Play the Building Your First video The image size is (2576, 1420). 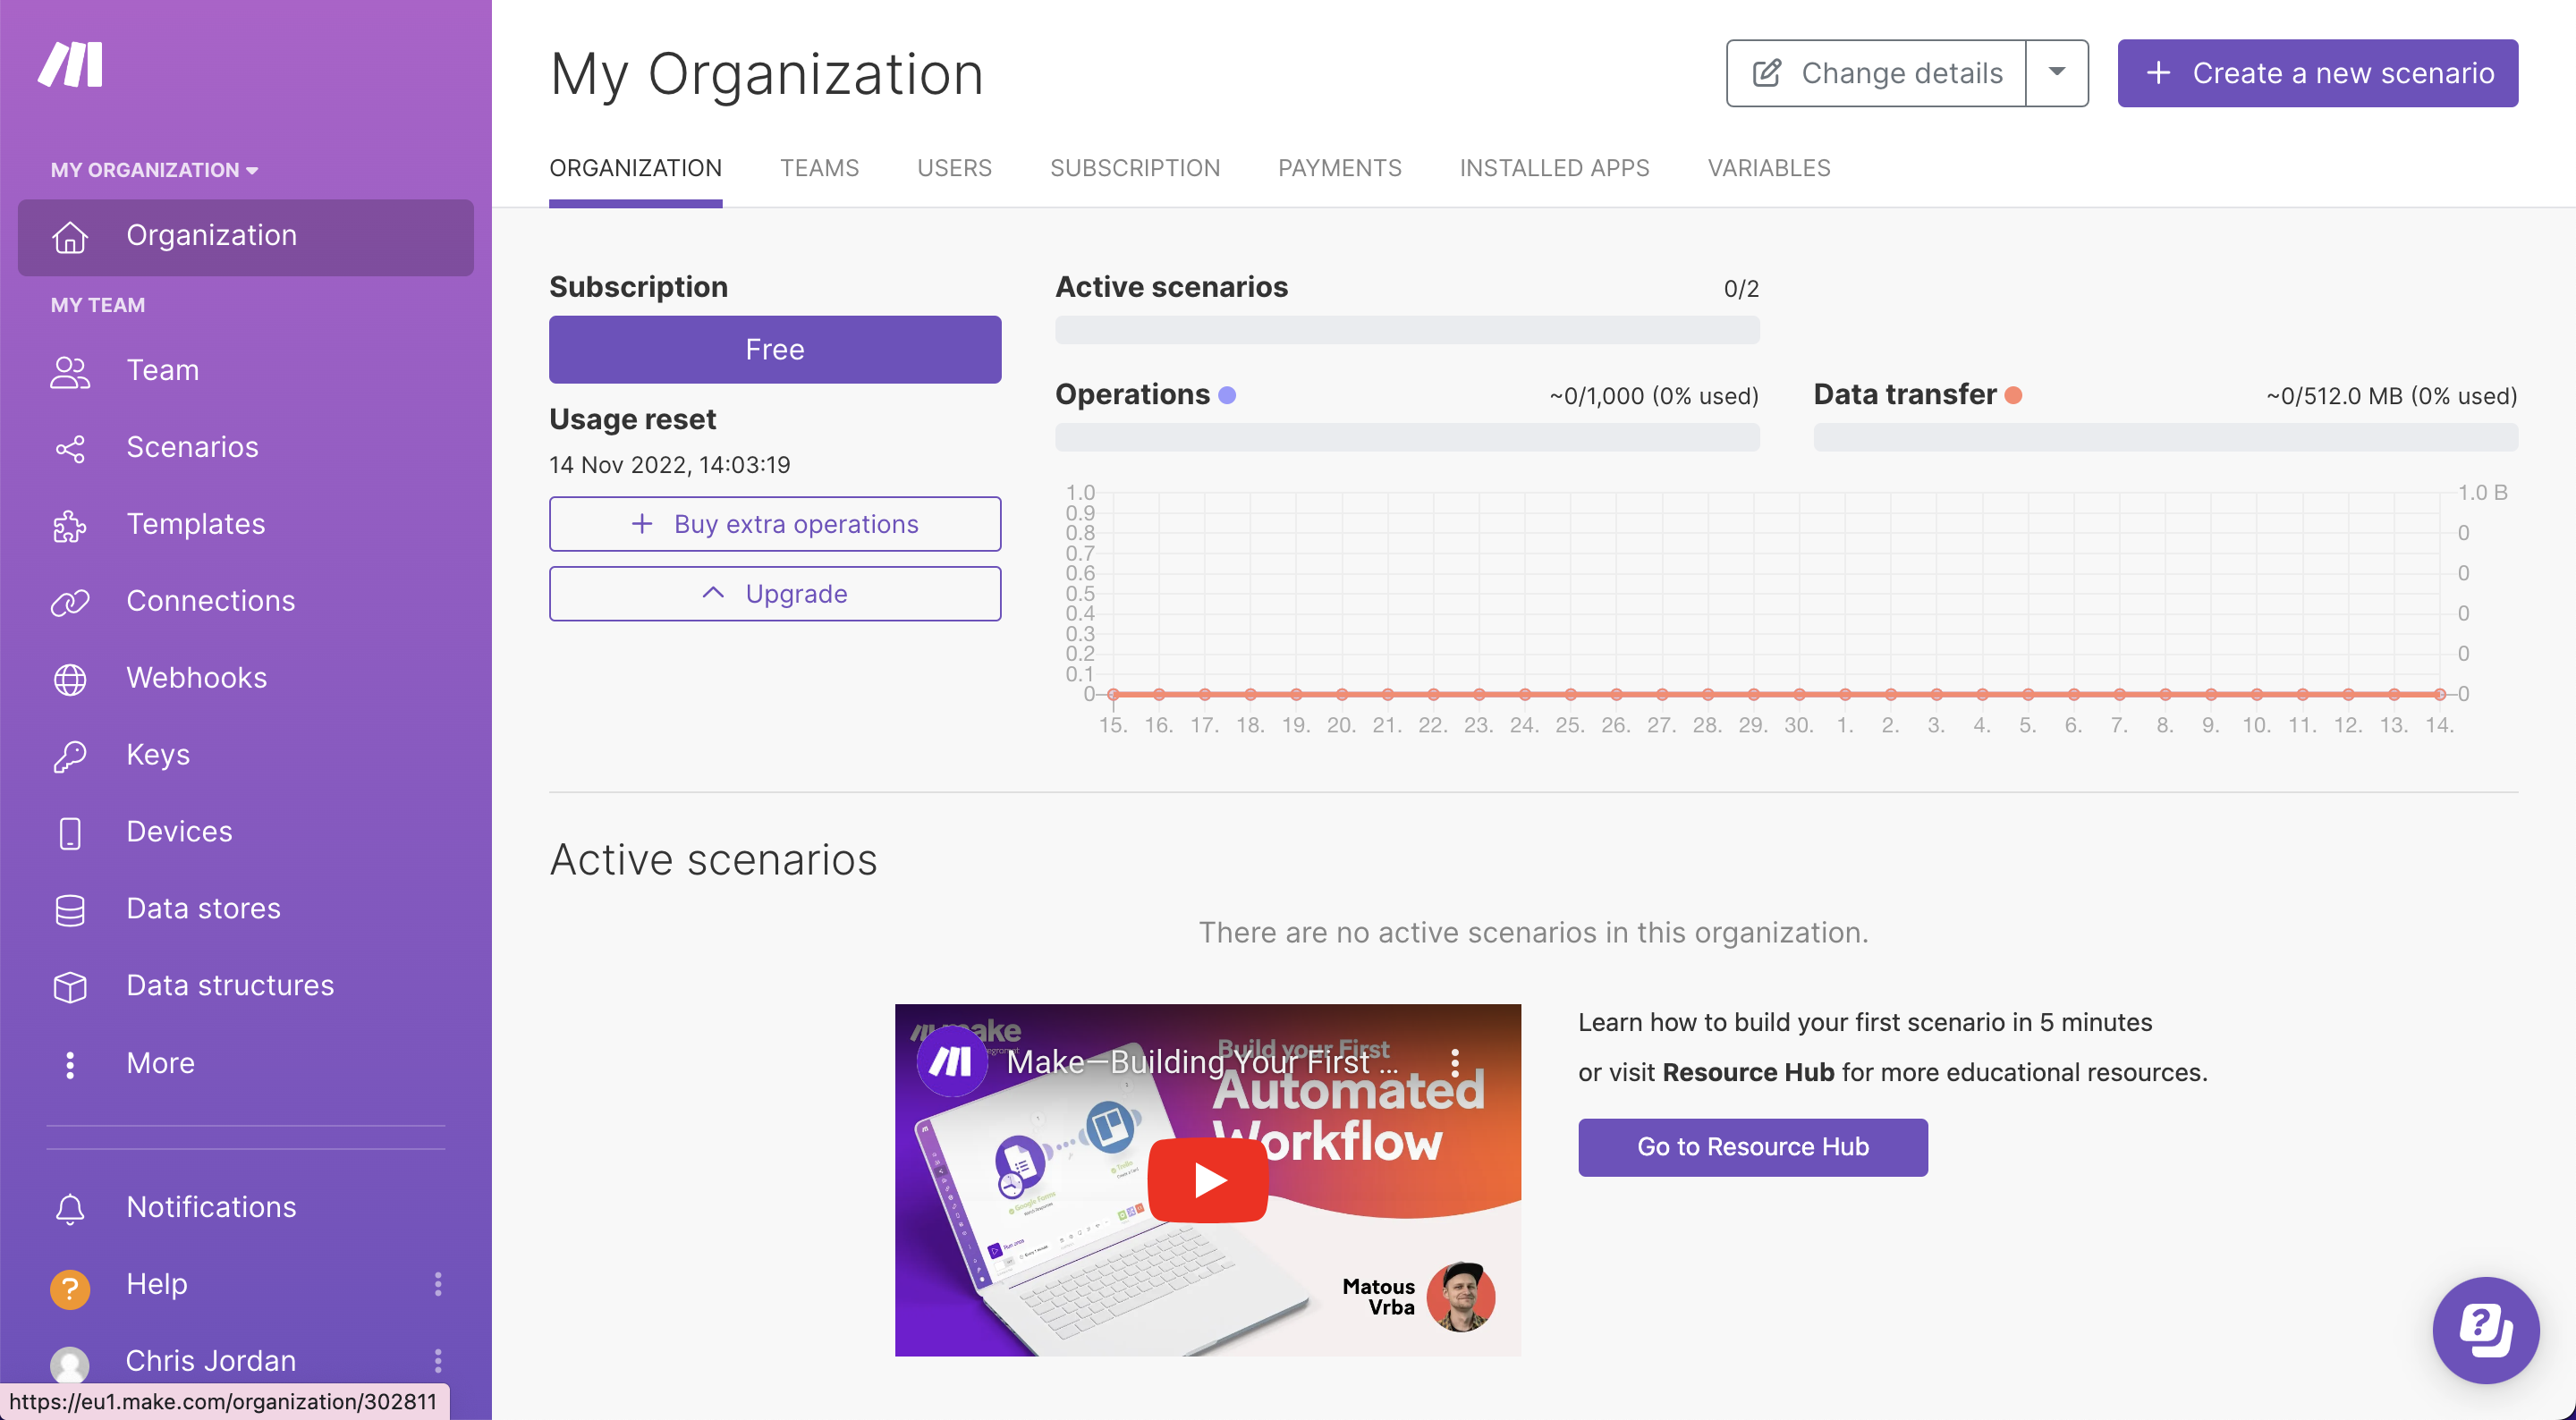click(1208, 1180)
